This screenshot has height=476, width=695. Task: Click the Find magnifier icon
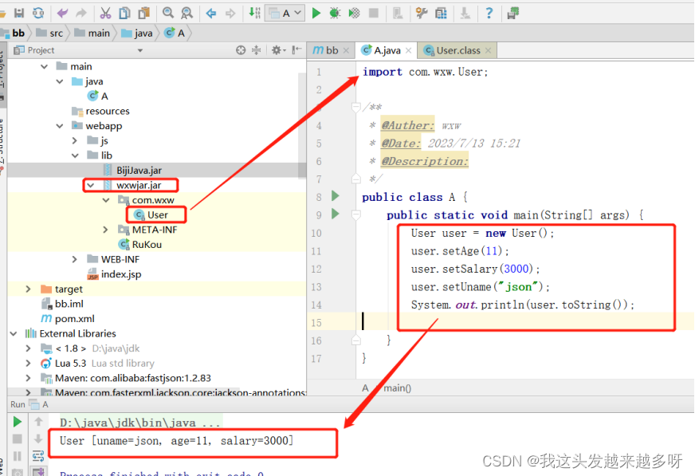[168, 14]
